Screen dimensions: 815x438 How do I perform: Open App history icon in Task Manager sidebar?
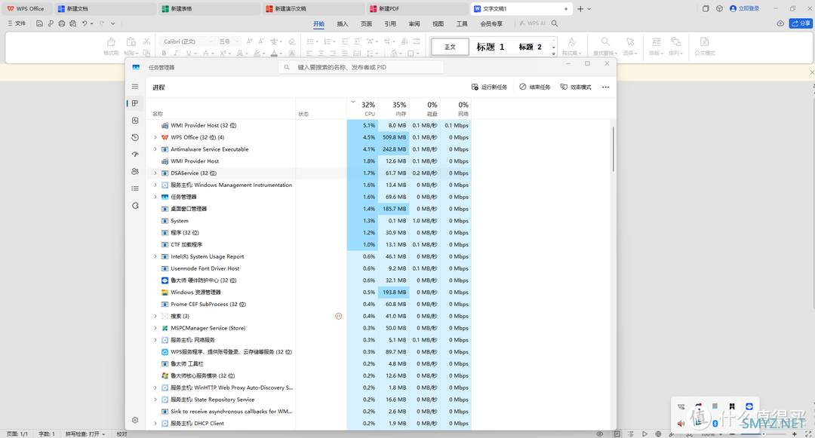coord(135,137)
